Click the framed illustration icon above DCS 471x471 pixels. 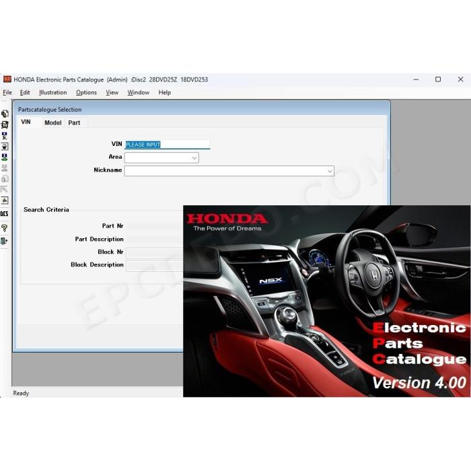[x=5, y=201]
